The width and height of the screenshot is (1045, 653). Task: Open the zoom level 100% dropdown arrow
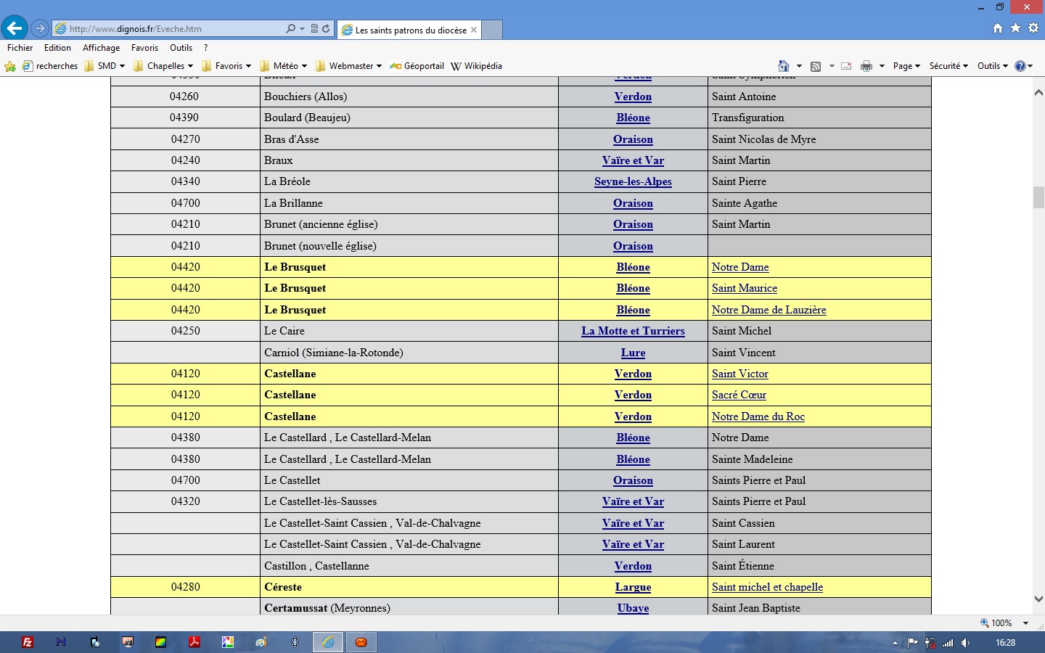tap(1026, 623)
